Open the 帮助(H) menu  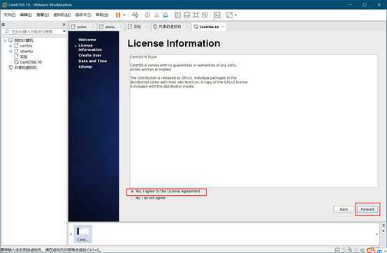click(102, 15)
